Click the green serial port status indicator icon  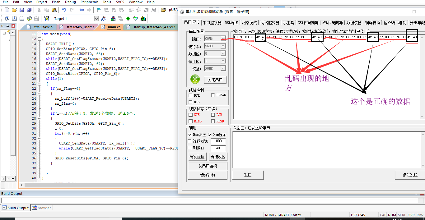(195, 80)
